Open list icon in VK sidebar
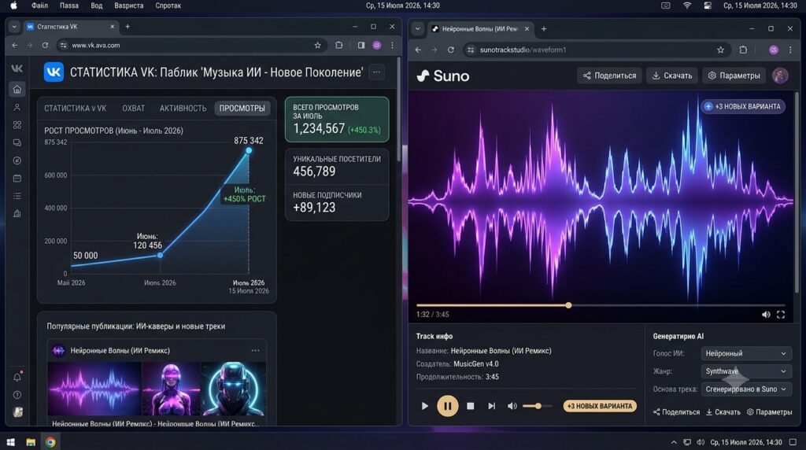 (17, 196)
